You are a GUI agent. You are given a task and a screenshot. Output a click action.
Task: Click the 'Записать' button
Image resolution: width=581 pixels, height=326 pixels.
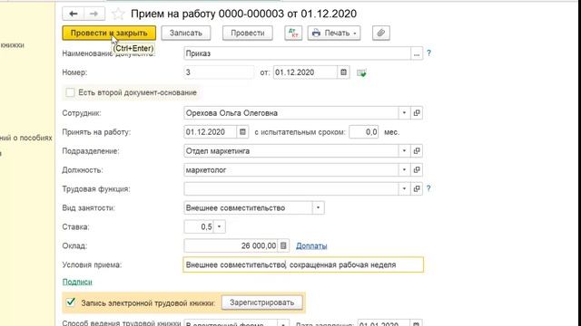[186, 33]
